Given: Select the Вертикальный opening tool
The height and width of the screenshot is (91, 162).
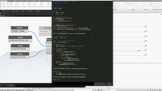Looking at the screenshot, I should (136, 5).
